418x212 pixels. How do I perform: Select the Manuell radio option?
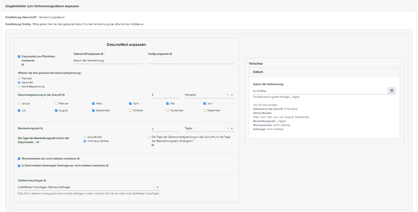[19, 78]
